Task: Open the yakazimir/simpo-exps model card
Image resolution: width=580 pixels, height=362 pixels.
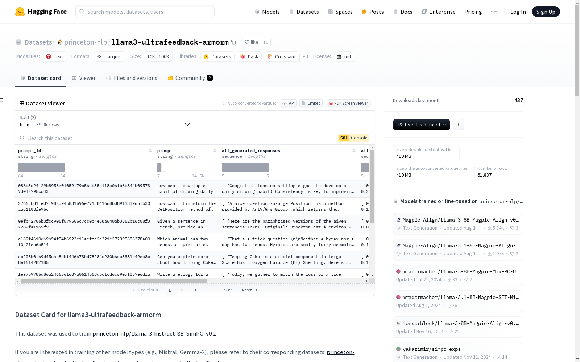Action: click(458, 353)
